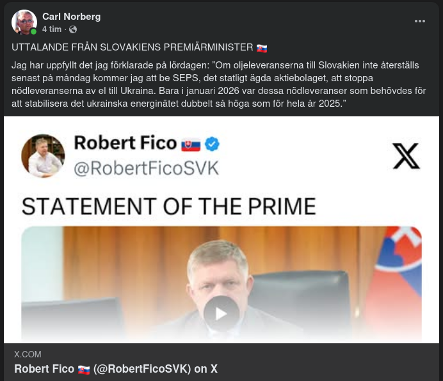Click the flag emoji in the link title
This screenshot has height=381, width=443.
coord(84,369)
